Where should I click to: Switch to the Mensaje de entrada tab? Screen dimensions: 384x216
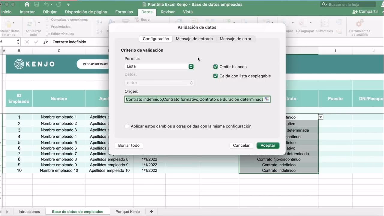194,39
